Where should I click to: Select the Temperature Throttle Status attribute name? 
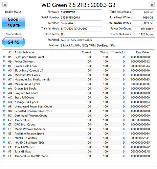pos(31,156)
